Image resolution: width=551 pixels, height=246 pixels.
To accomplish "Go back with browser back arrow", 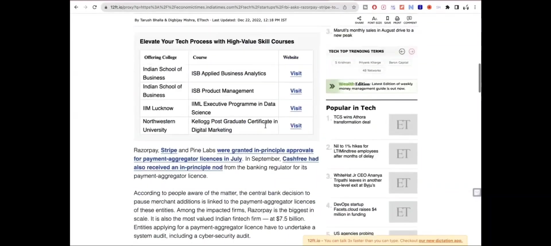I will pos(76,7).
